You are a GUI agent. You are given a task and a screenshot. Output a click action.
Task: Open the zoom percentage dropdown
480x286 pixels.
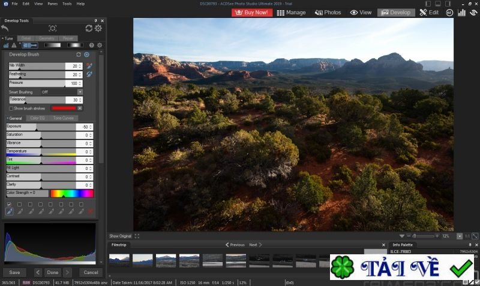[x=460, y=236]
